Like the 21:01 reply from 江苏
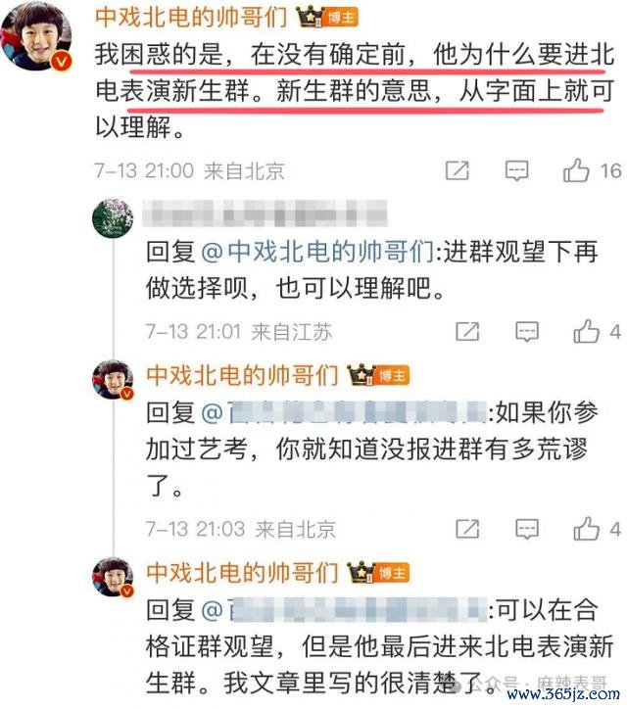 [x=586, y=331]
